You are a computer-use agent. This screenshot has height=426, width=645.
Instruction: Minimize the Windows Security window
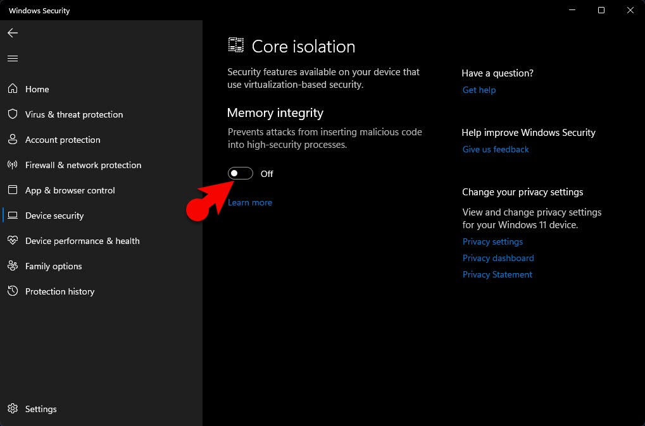pyautogui.click(x=572, y=10)
